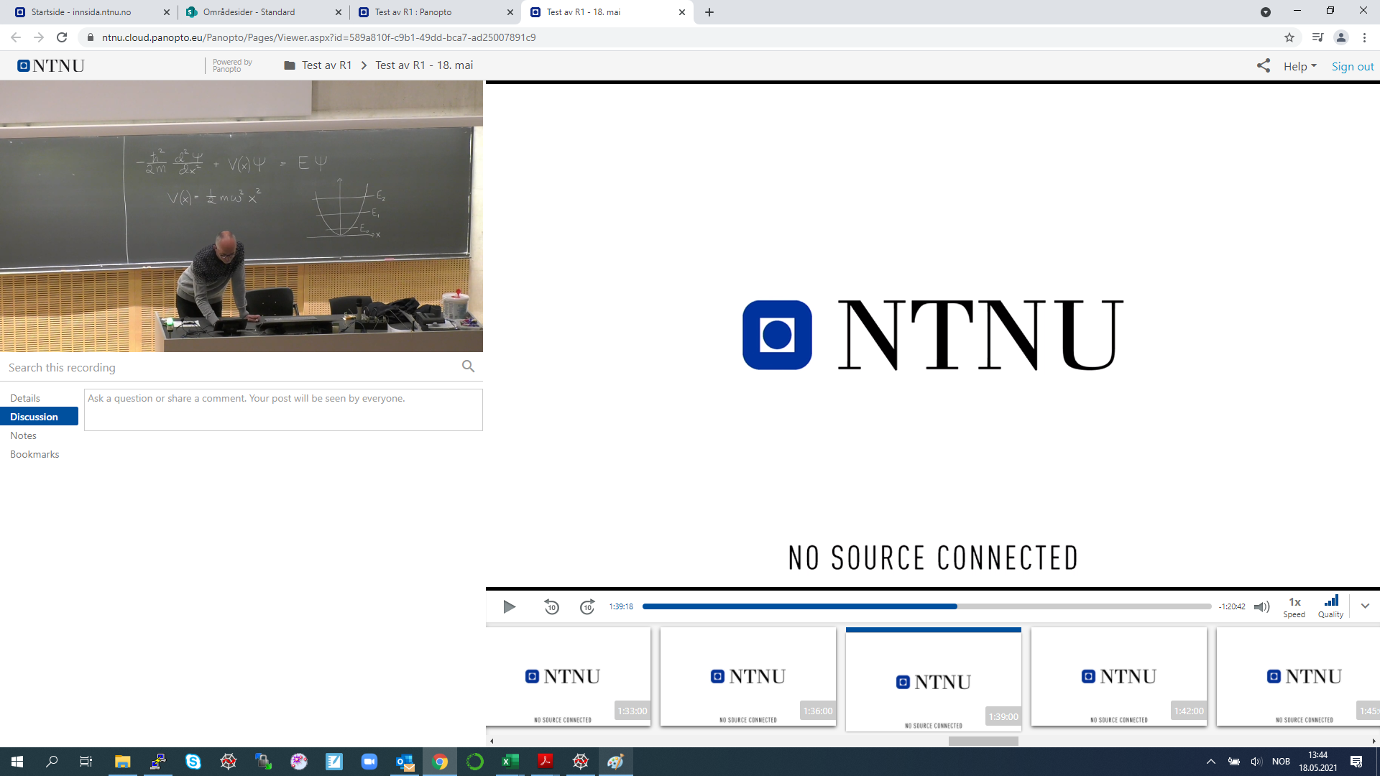Open the Details tab
This screenshot has width=1380, height=776.
[x=25, y=398]
